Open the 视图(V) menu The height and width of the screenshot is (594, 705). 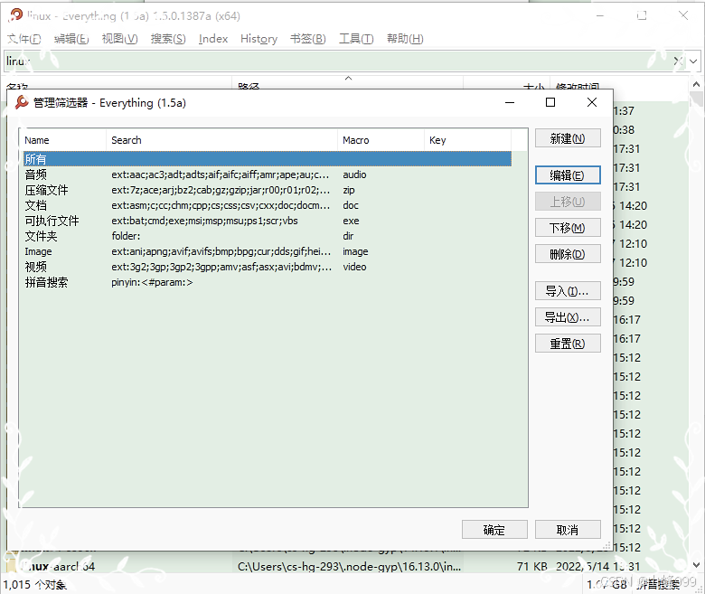click(x=119, y=39)
